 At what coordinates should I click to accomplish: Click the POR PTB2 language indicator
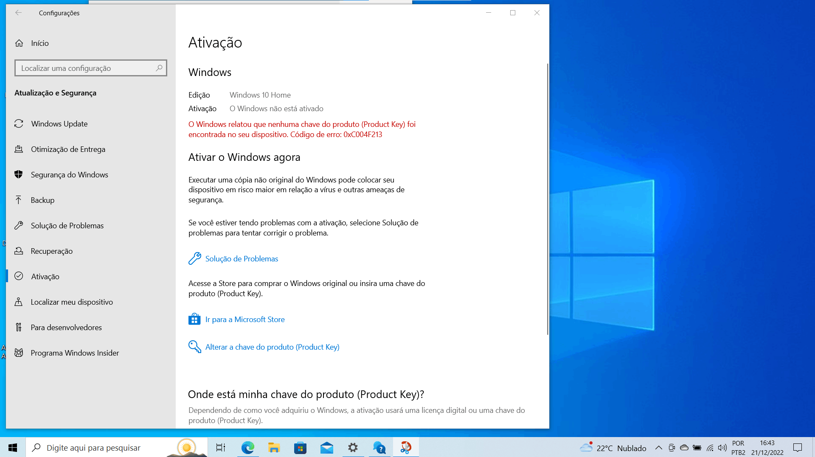pos(738,448)
